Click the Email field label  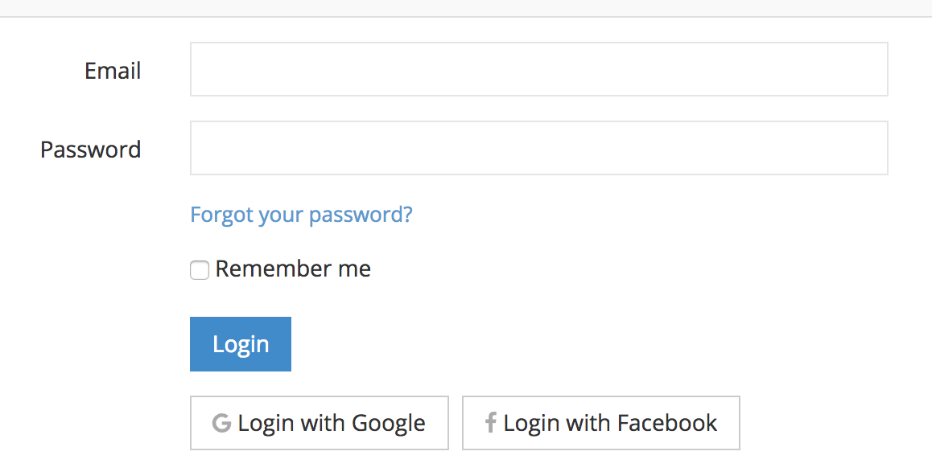point(112,71)
